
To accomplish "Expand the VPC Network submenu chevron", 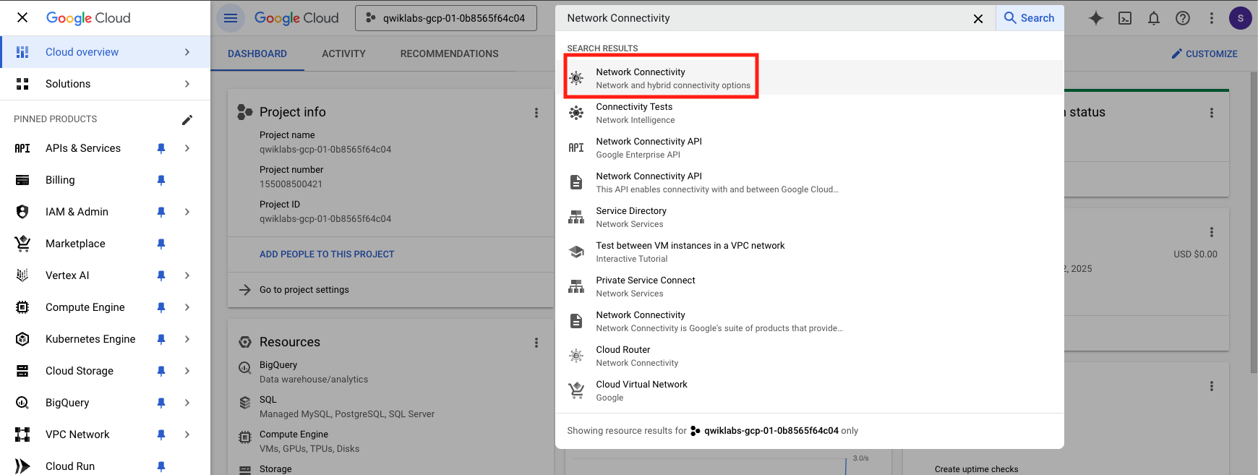I will 187,435.
